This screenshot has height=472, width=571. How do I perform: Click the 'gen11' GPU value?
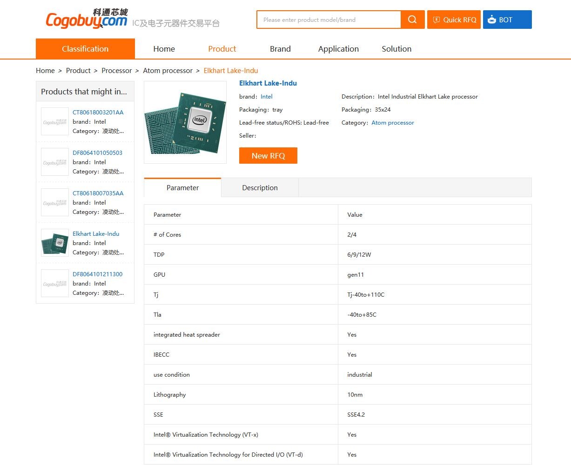click(356, 275)
